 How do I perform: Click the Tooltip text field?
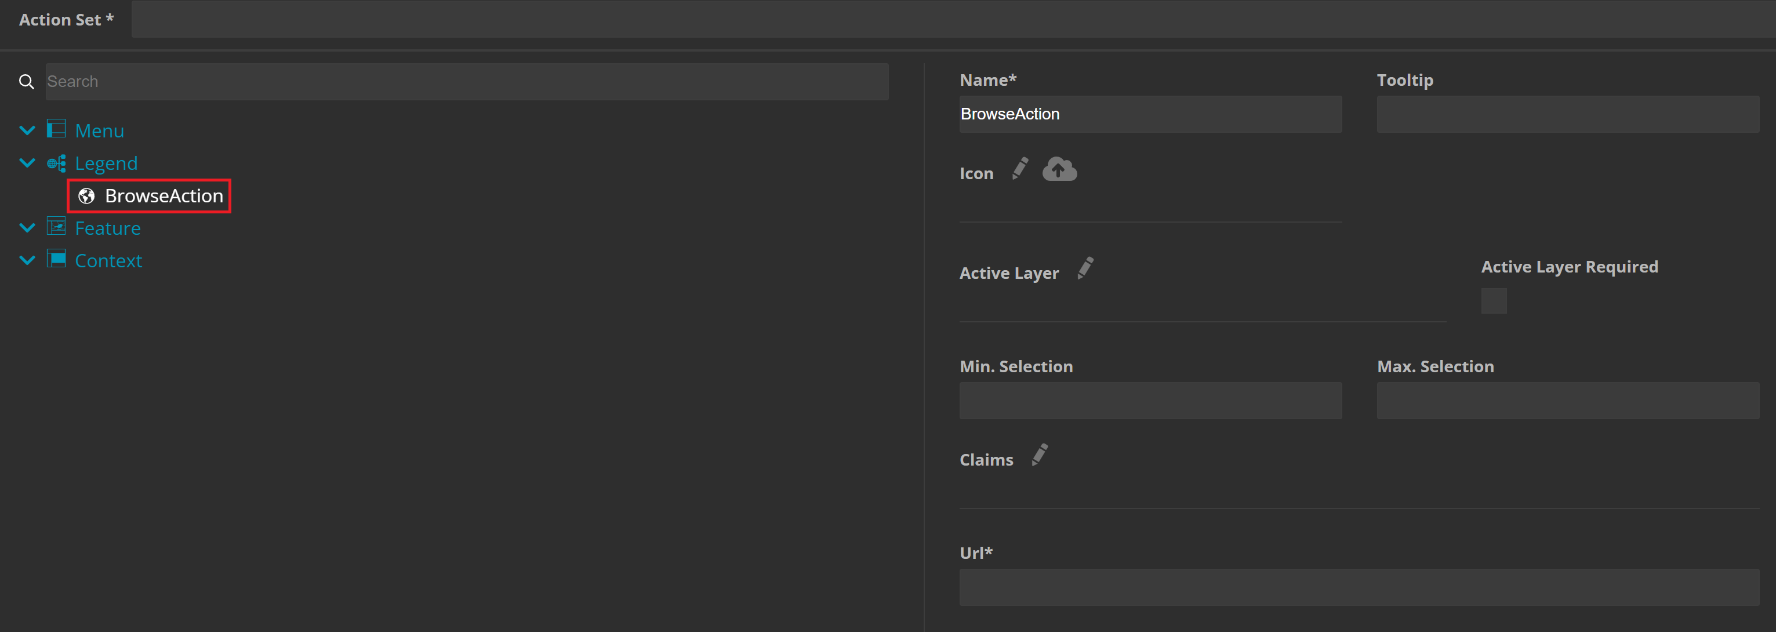[x=1567, y=114]
